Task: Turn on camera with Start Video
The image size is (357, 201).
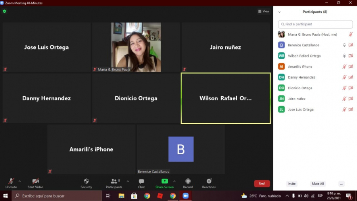Action: (35, 183)
